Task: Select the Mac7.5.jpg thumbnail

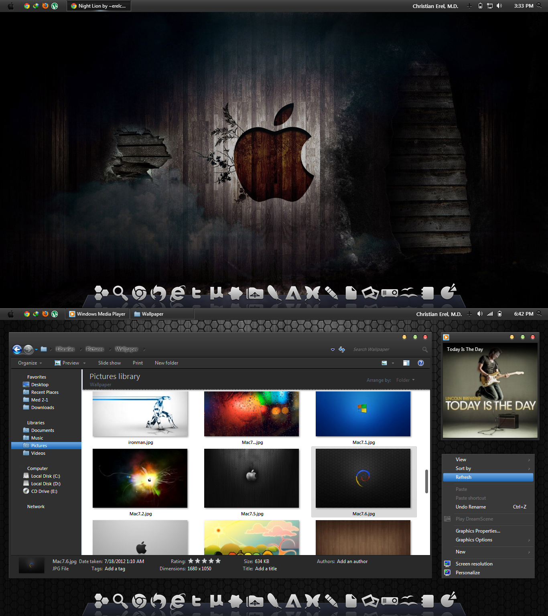Action: click(252, 478)
